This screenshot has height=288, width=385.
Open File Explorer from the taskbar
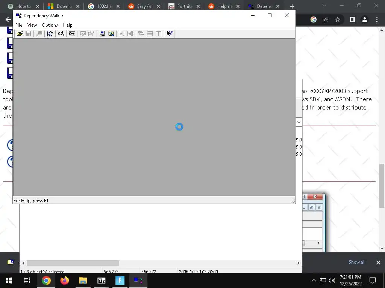coord(83,280)
